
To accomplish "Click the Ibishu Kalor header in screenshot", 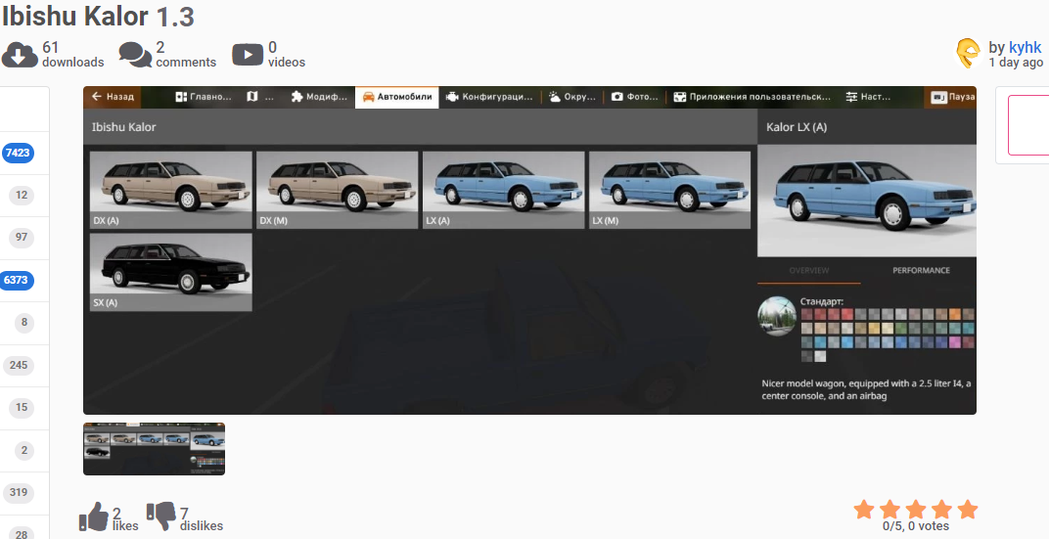I will point(123,127).
